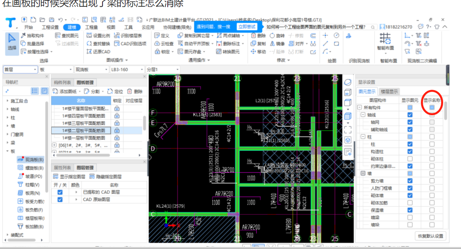Select 板负筋(F) in navigation
Viewport: 461px width, 249px height.
coord(31,210)
